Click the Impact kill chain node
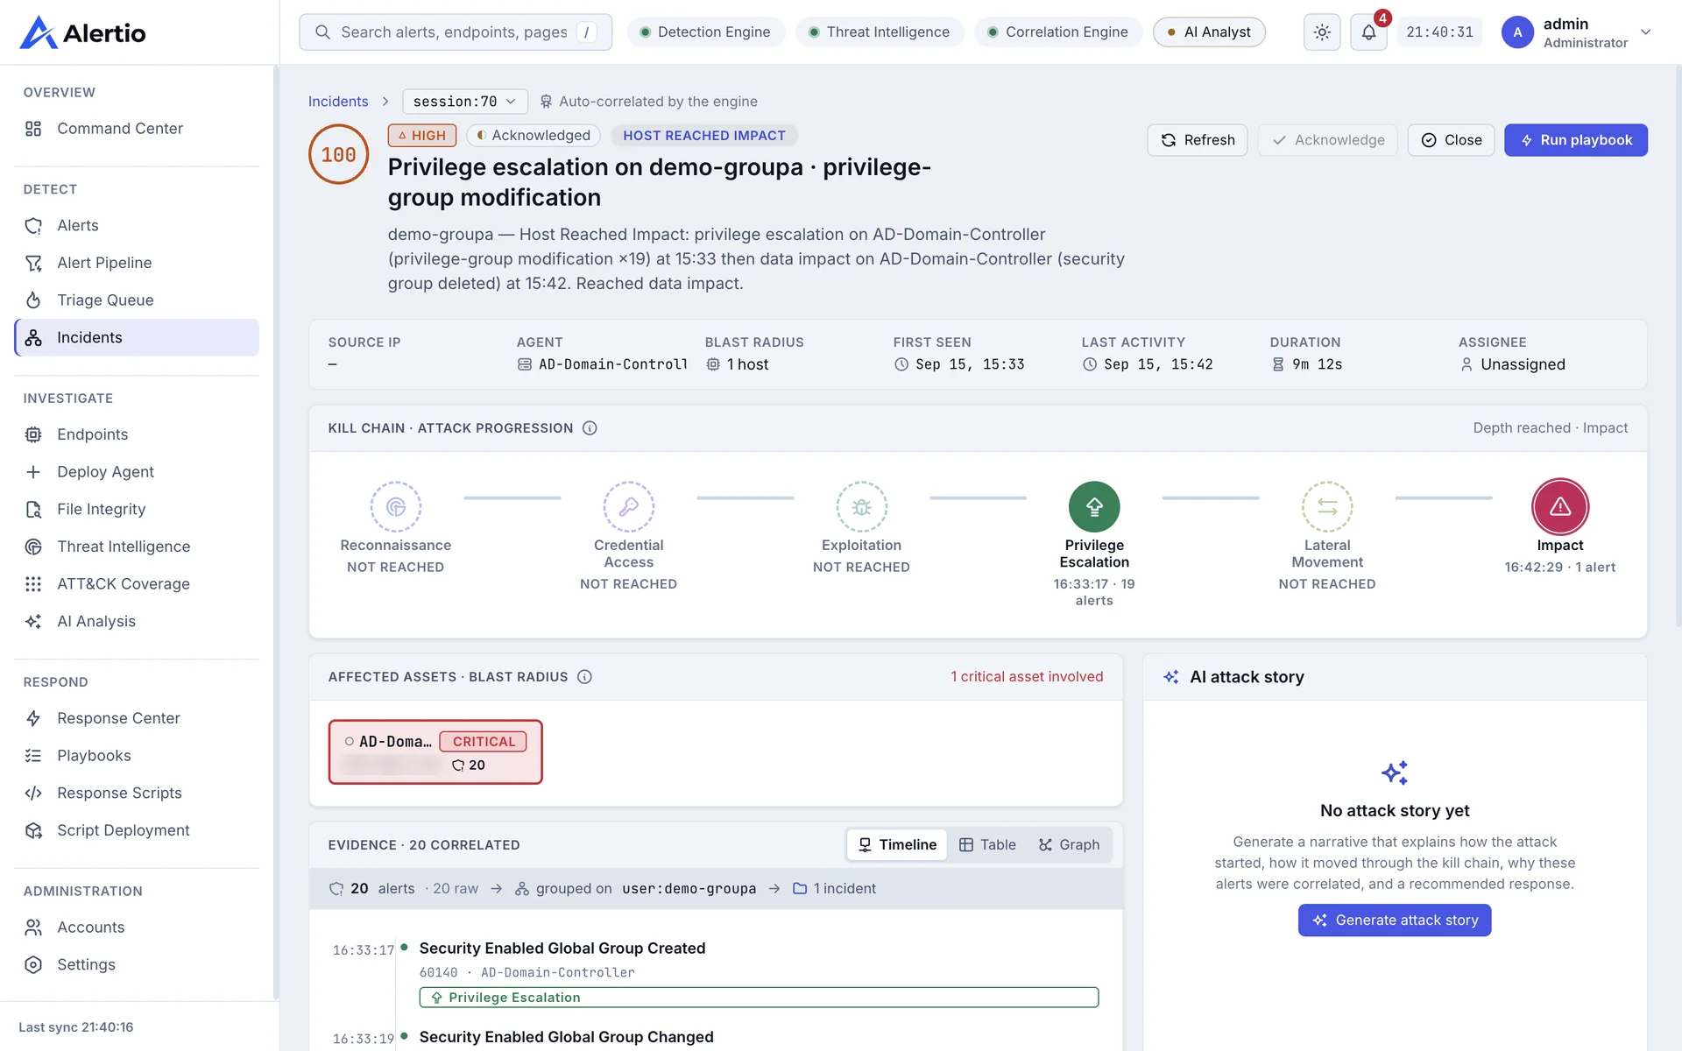Image resolution: width=1682 pixels, height=1051 pixels. point(1560,506)
